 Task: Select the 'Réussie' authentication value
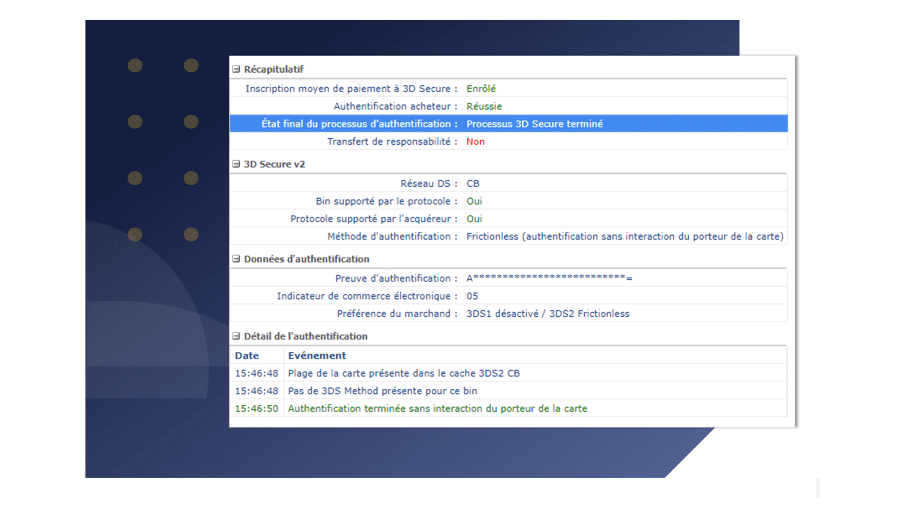tap(484, 106)
